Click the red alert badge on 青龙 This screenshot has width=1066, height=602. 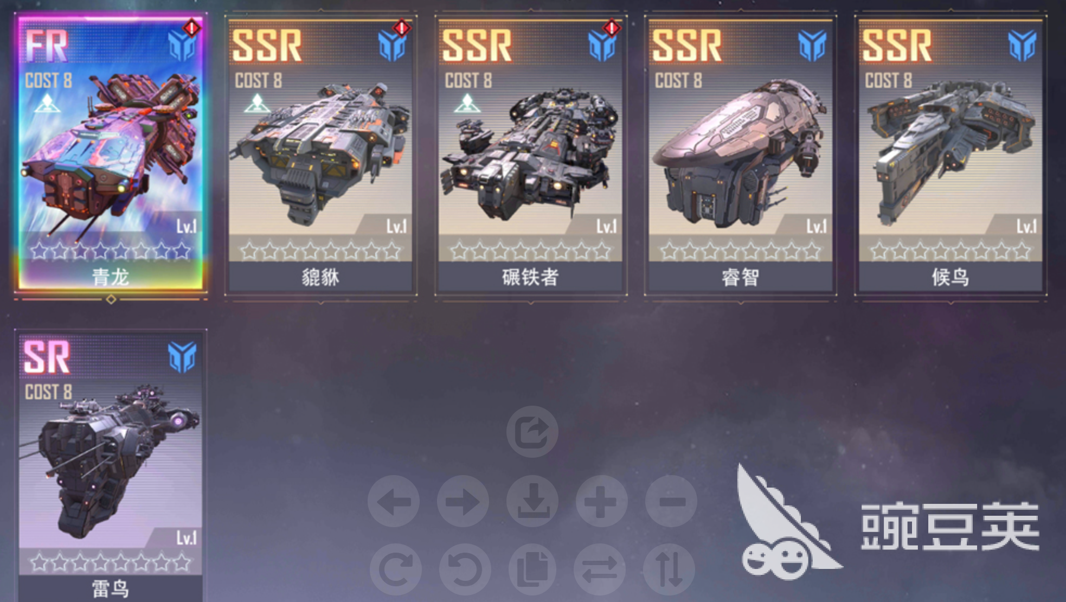point(191,27)
